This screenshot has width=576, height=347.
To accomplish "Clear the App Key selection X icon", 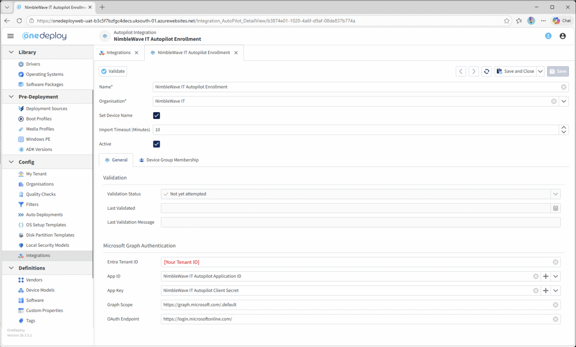I will [x=536, y=291].
